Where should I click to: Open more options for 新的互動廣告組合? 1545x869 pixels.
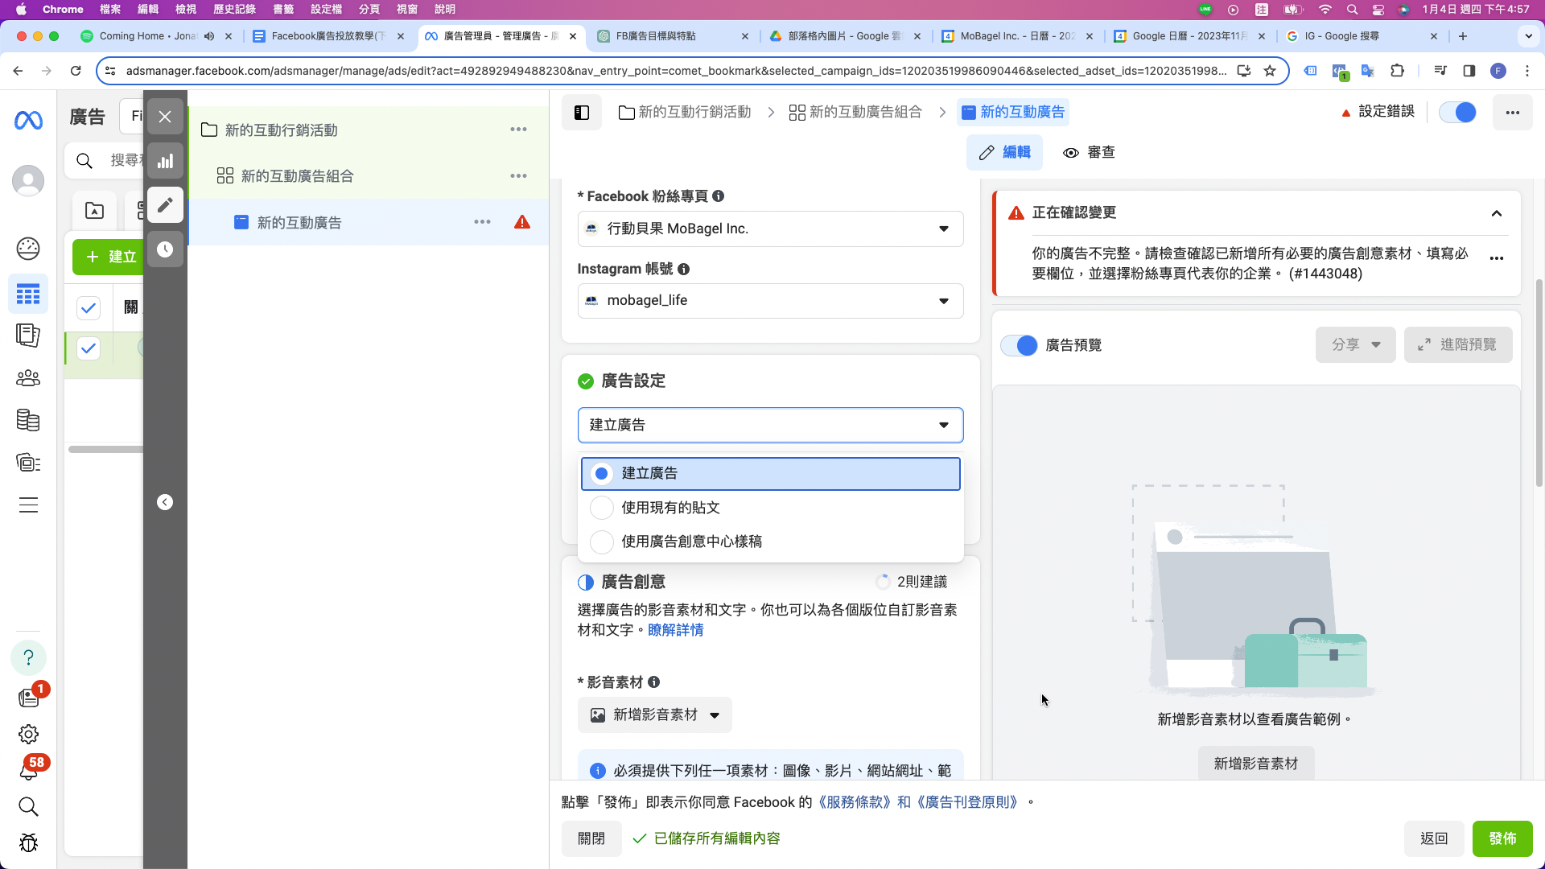pos(519,176)
